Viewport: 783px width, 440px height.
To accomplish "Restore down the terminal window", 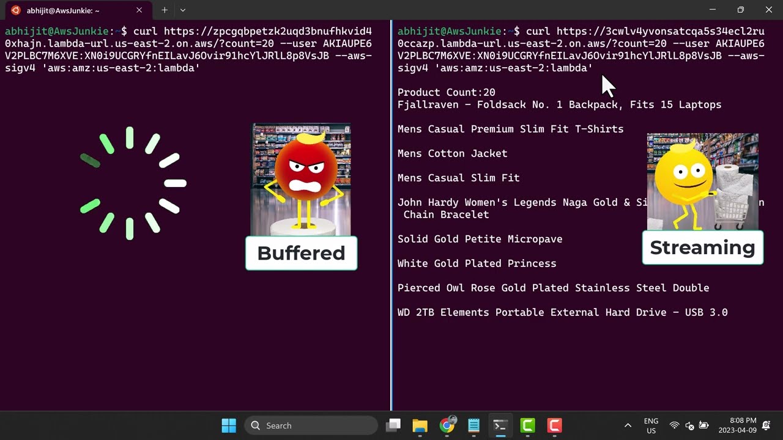I will click(x=740, y=10).
